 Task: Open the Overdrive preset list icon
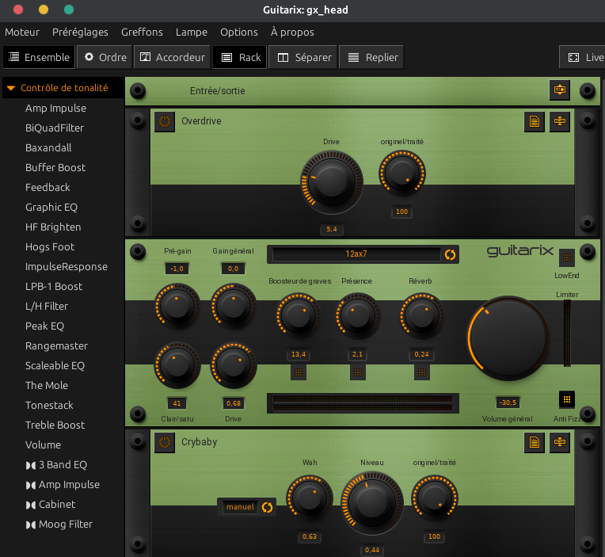(535, 121)
